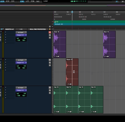Click the Hat track vol 0.0 field
The image size is (125, 122).
pyautogui.click(x=21, y=94)
